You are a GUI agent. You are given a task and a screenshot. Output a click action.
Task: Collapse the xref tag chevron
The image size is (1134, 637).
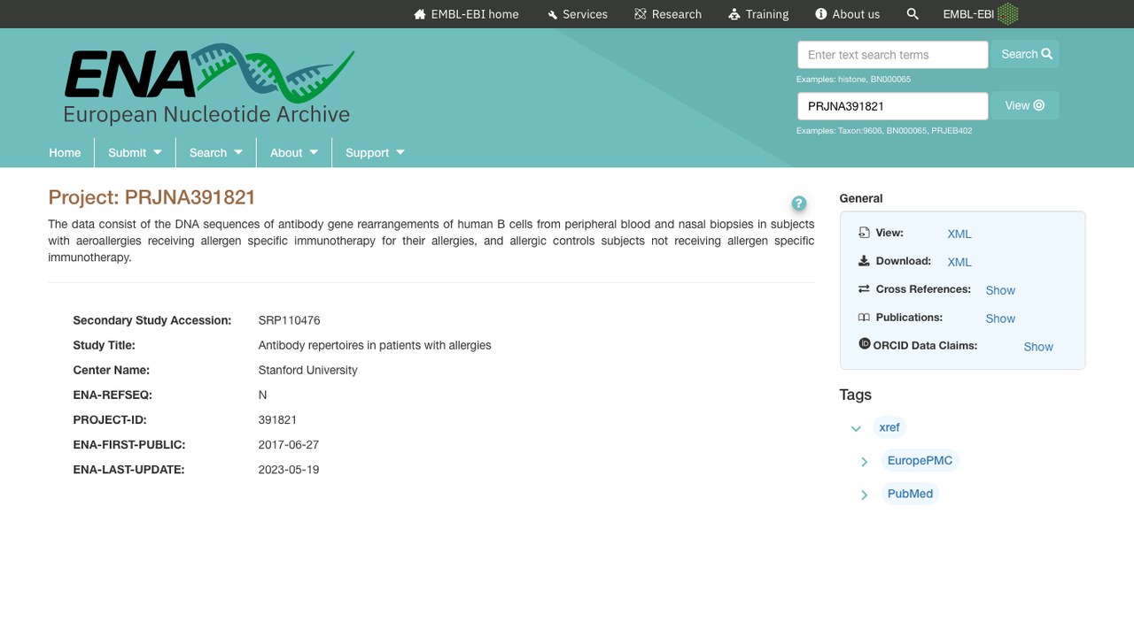click(856, 428)
